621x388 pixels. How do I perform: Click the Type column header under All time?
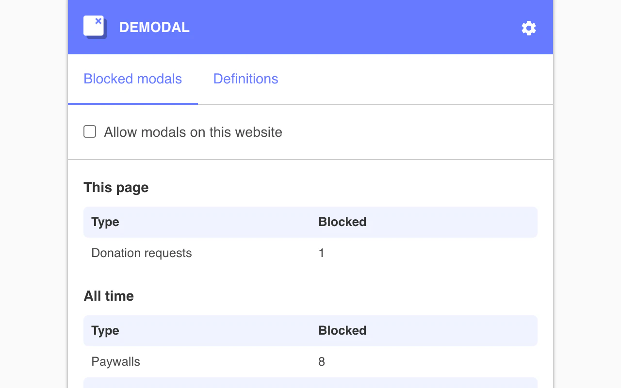pos(105,330)
